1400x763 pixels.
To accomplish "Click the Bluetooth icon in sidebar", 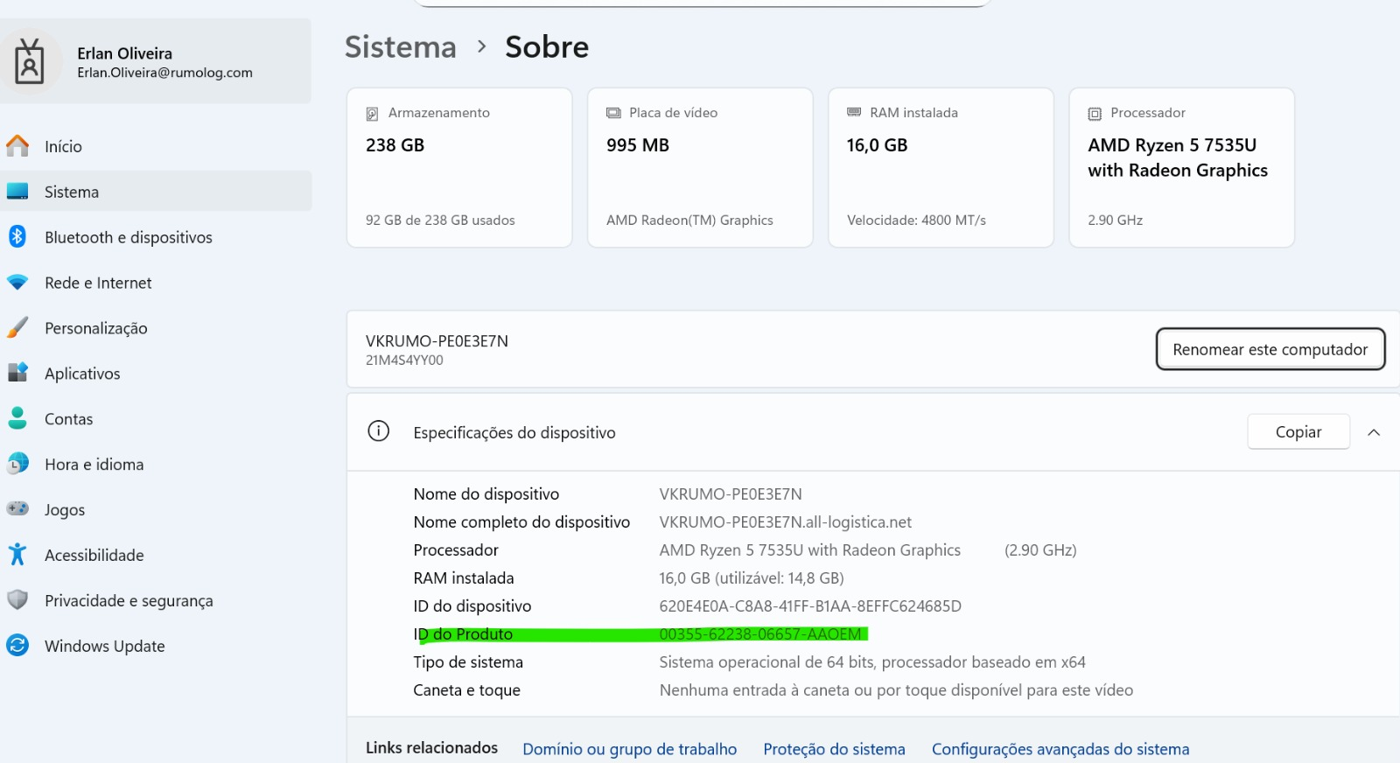I will (17, 236).
